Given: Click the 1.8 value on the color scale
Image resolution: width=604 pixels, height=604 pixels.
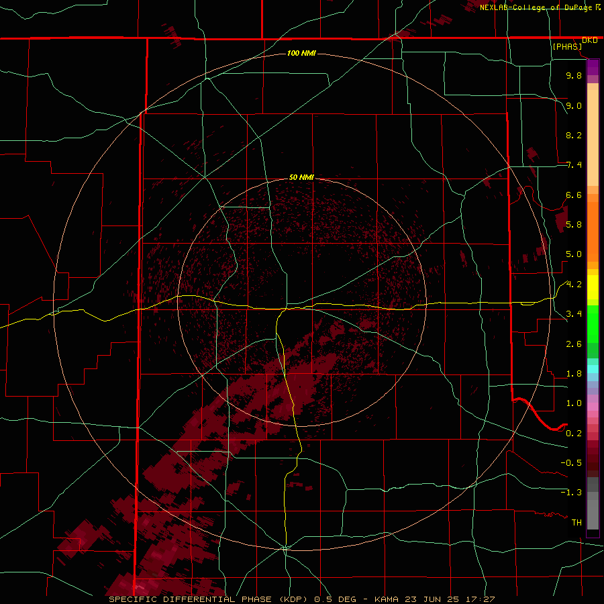Looking at the screenshot, I should pos(574,374).
